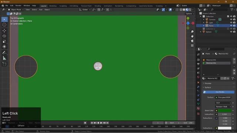Open the Global orientation dropdown
The width and height of the screenshot is (237, 133).
[x=85, y=10]
